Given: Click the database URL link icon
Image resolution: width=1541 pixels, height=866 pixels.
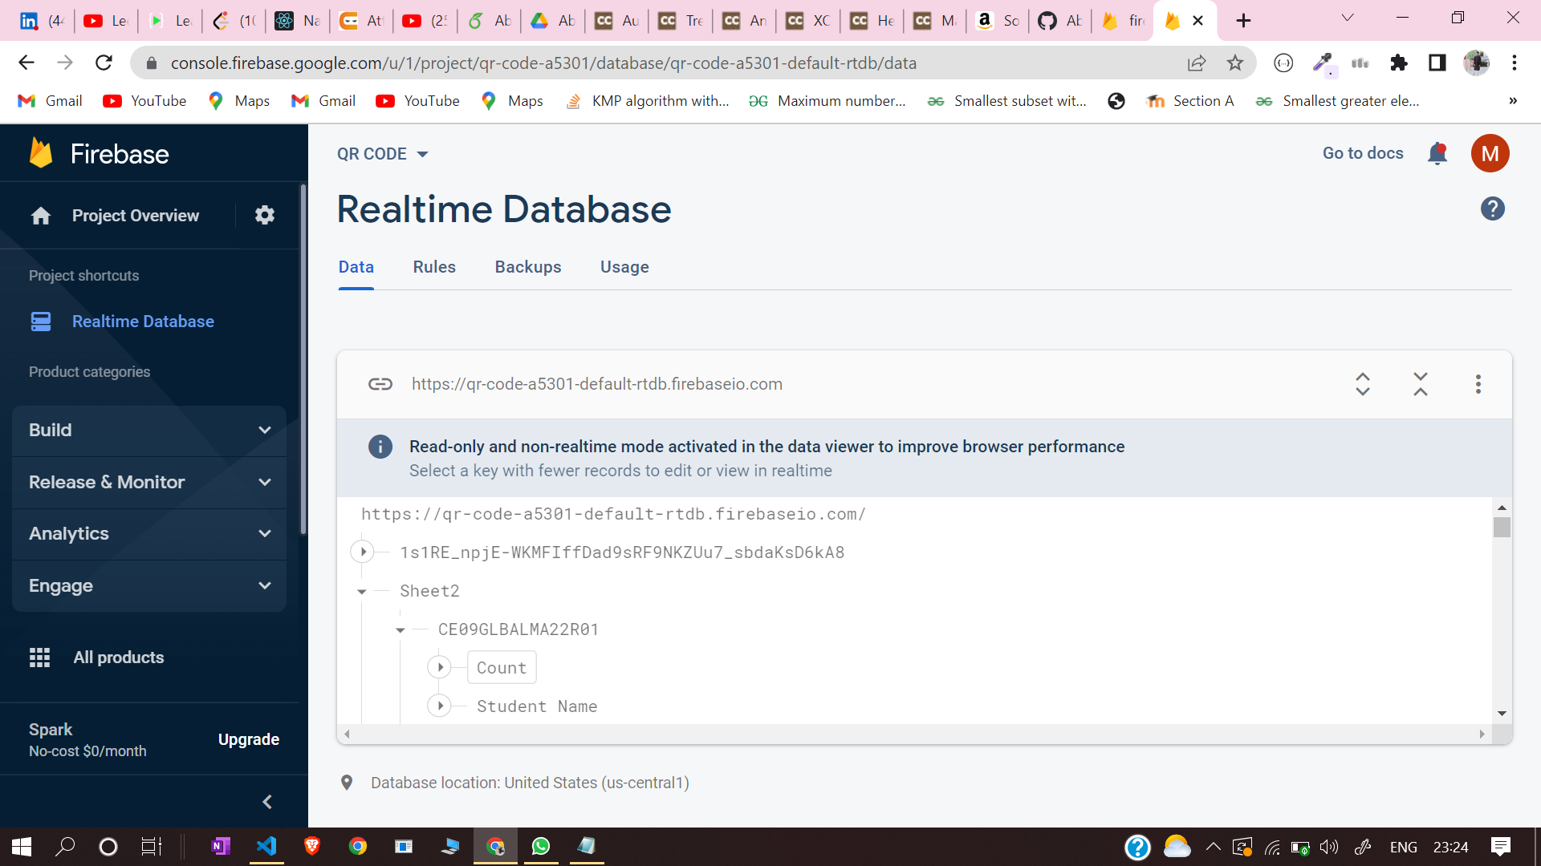Looking at the screenshot, I should coord(380,384).
